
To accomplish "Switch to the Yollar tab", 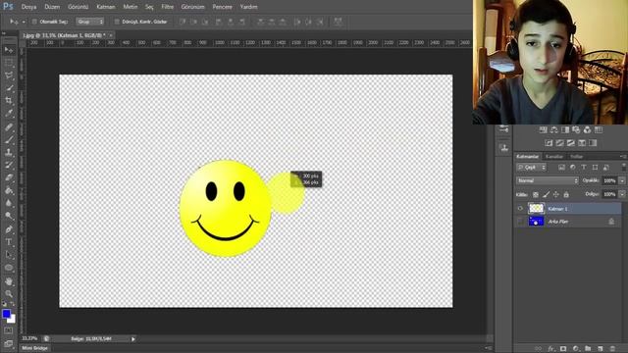I will click(576, 157).
